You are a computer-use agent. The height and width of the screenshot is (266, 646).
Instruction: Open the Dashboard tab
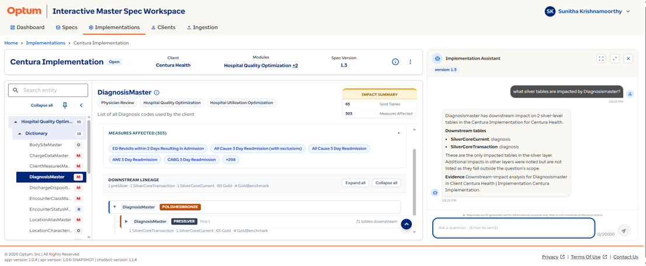(27, 27)
